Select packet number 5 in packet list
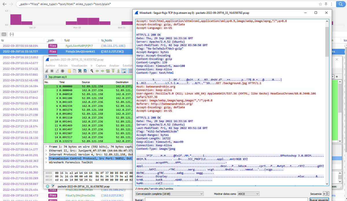Image resolution: width=347 pixels, height=201 pixels. (x=88, y=102)
